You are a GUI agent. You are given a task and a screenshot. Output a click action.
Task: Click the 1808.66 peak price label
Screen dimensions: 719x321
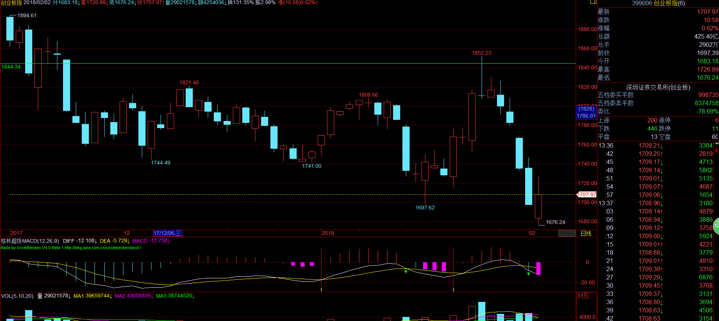tap(368, 95)
